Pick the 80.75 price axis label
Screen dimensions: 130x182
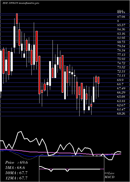(x=121, y=42)
